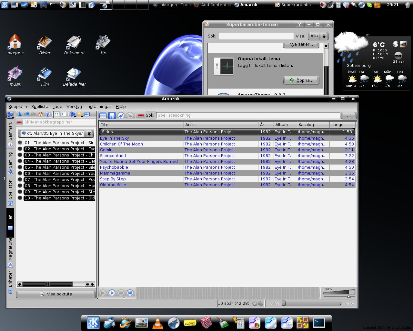
Task: Open the Spellista menu
Action: pyautogui.click(x=40, y=106)
